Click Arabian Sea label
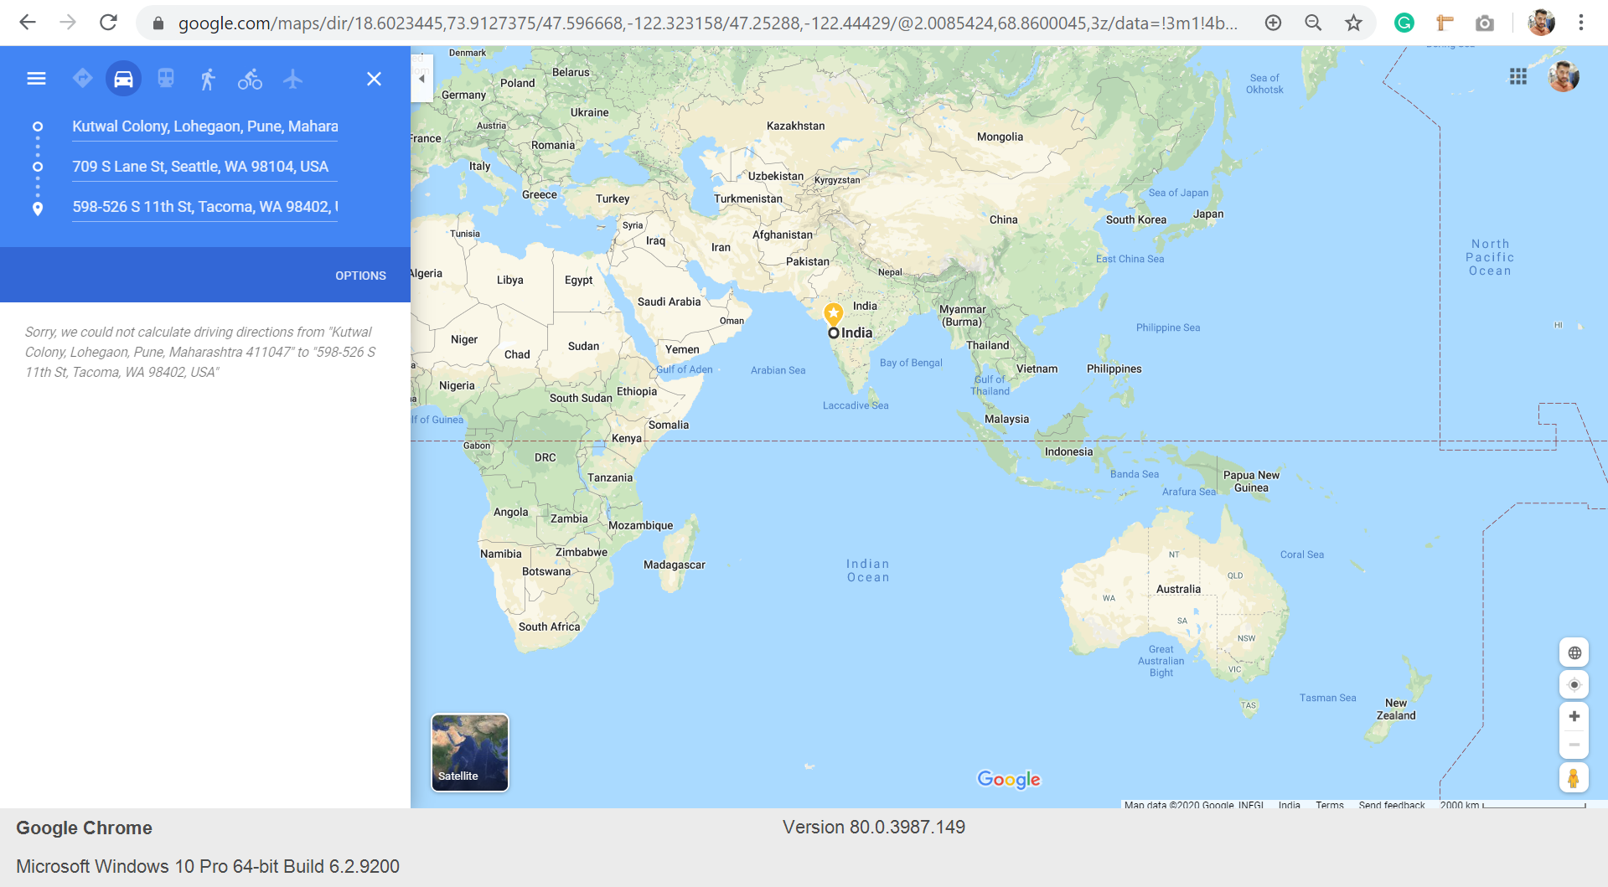This screenshot has width=1608, height=887. (x=778, y=370)
